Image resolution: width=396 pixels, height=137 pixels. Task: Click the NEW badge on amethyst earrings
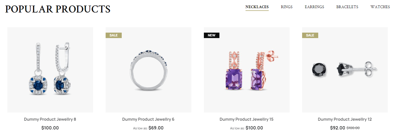tap(212, 35)
